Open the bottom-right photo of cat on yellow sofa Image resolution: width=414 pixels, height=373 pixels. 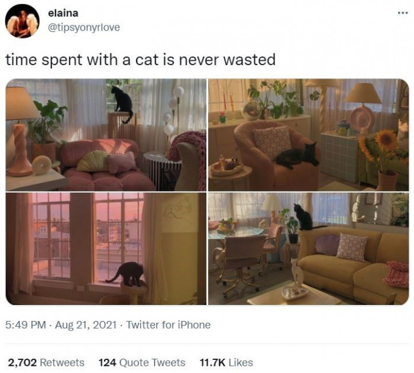pyautogui.click(x=308, y=249)
